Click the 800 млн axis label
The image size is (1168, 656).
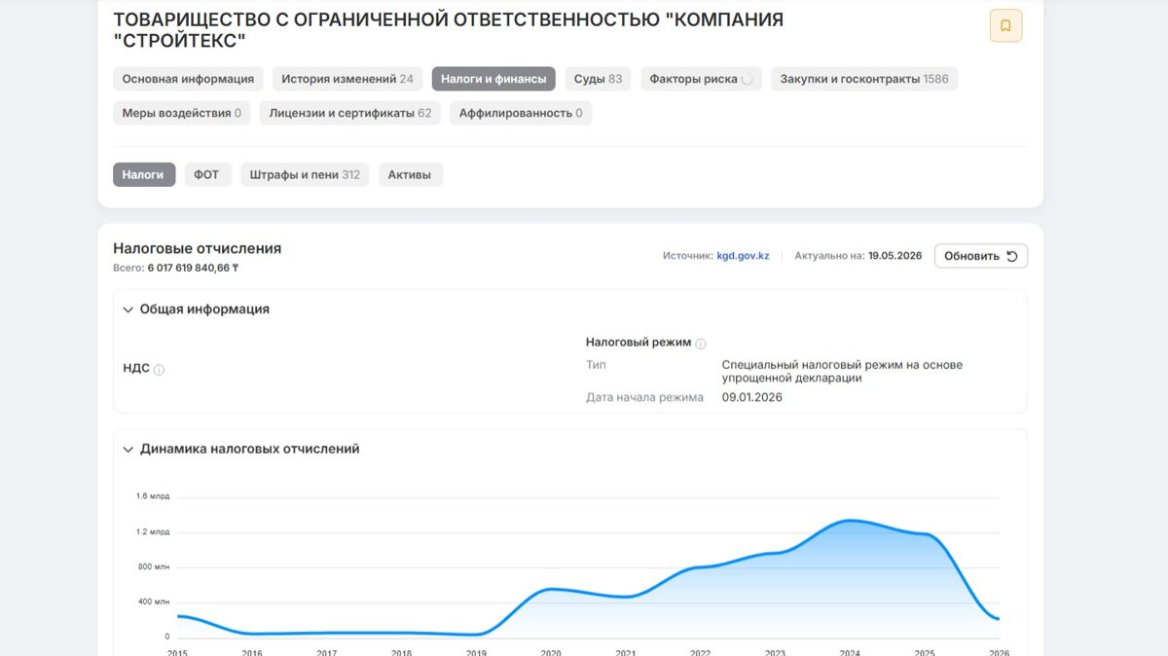153,566
